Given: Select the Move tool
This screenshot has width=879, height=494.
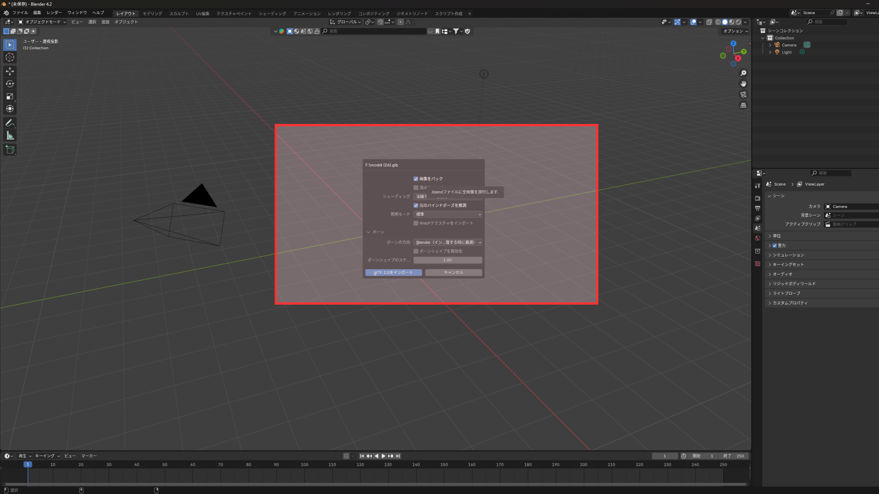Looking at the screenshot, I should click(x=10, y=71).
